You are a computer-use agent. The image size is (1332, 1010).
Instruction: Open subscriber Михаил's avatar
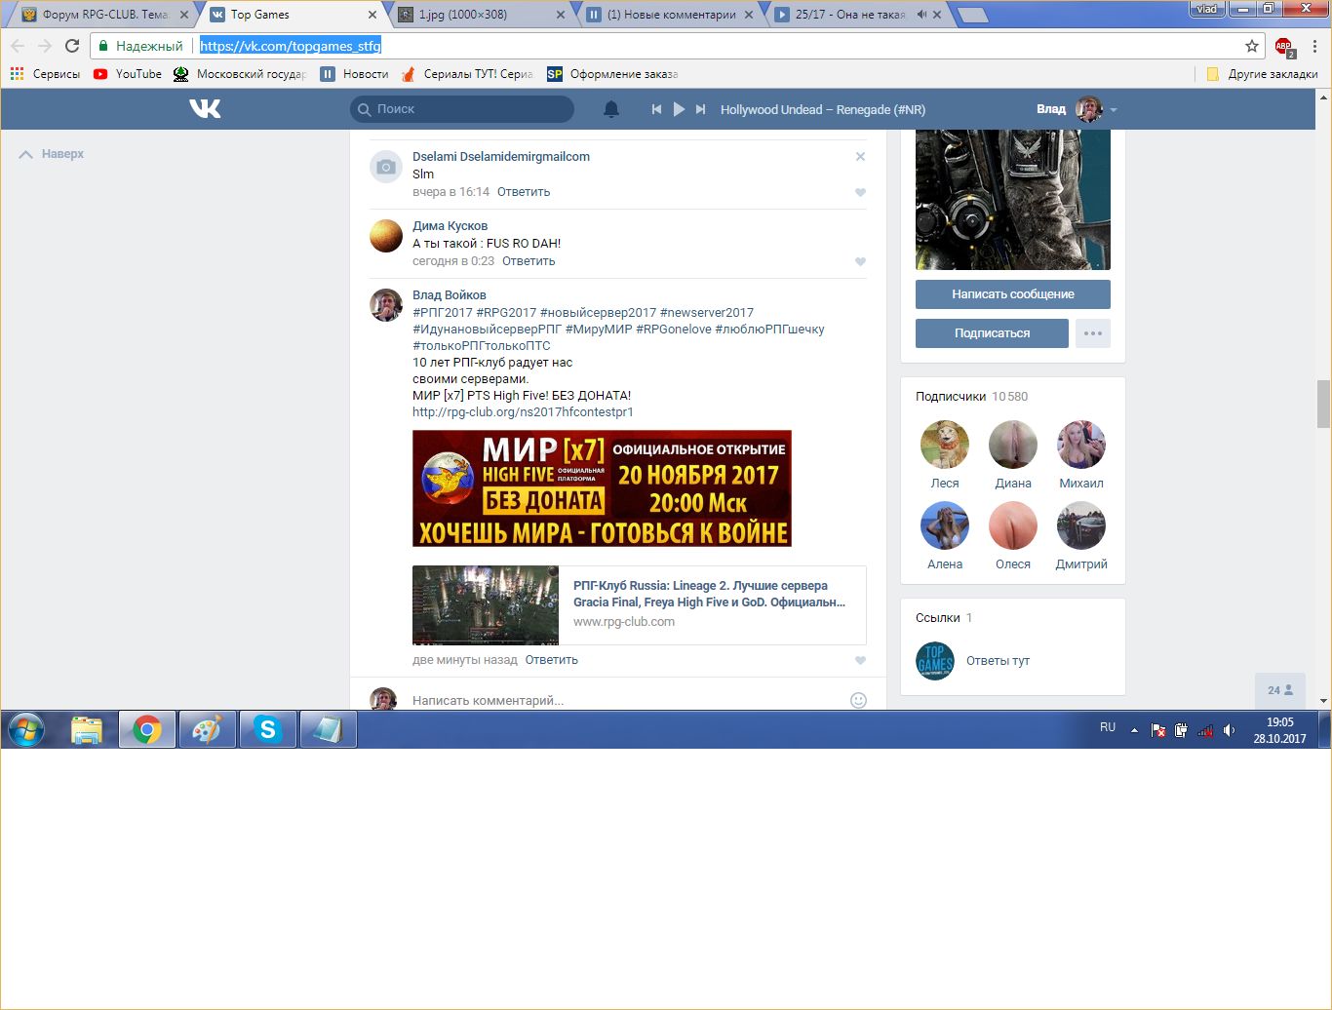tap(1081, 445)
